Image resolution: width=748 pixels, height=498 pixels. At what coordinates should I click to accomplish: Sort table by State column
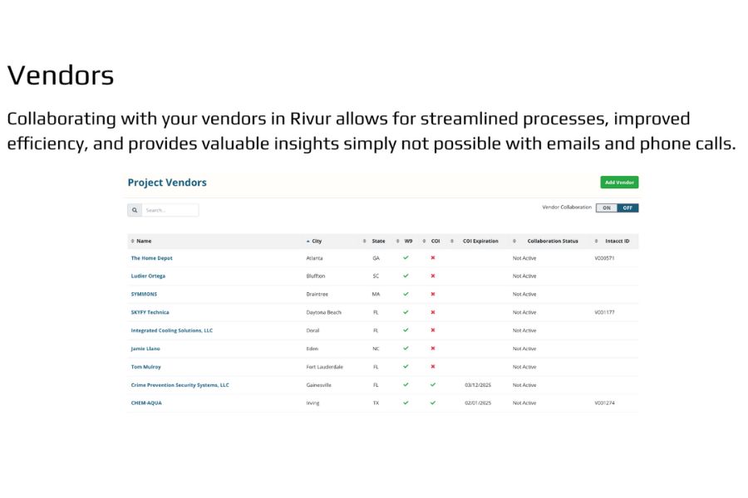378,241
